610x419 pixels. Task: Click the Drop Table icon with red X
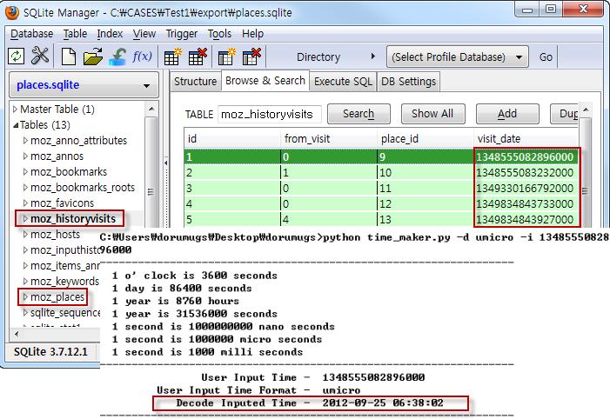tap(198, 57)
